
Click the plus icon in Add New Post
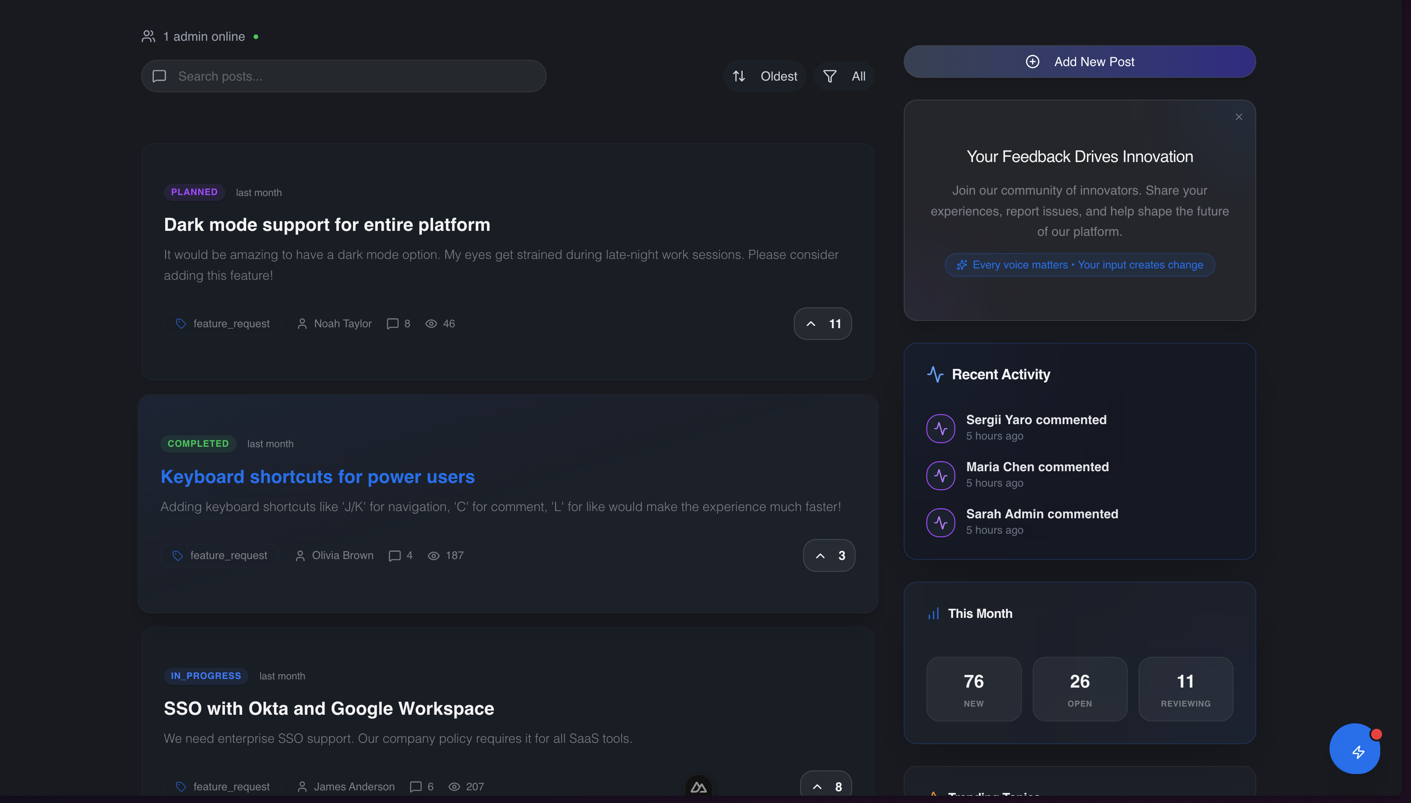tap(1032, 62)
